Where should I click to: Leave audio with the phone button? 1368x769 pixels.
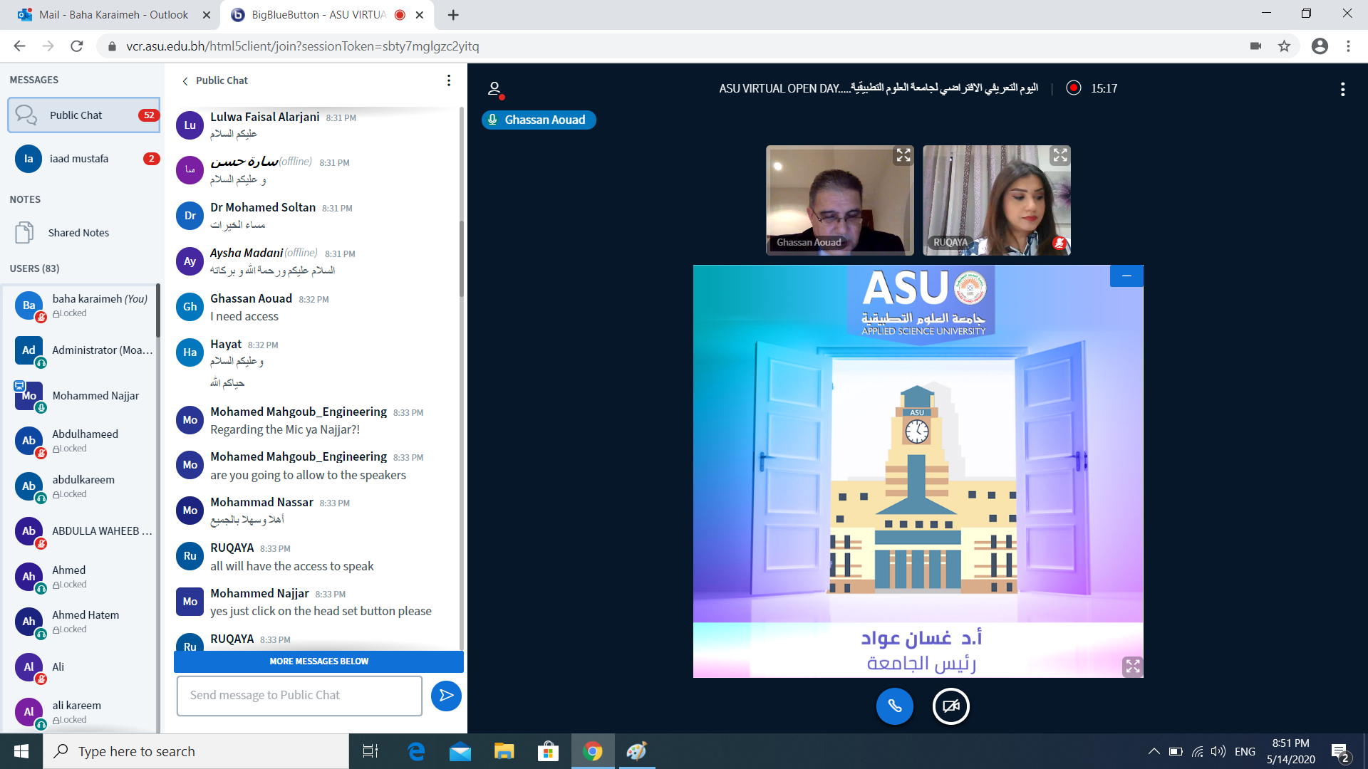(894, 706)
